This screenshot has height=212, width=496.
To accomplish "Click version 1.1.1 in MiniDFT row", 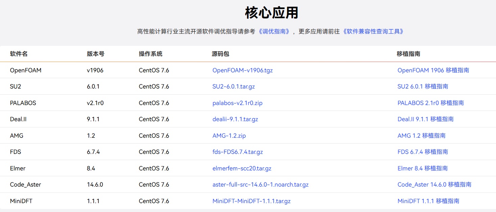I will [93, 201].
